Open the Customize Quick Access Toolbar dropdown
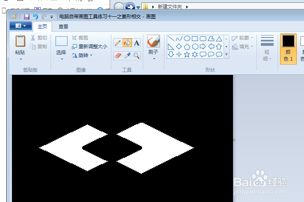The image size is (304, 202). point(51,17)
